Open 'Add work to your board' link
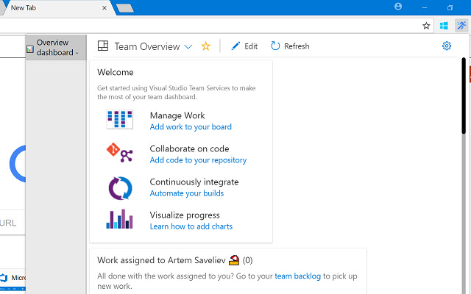471x294 pixels. click(191, 127)
